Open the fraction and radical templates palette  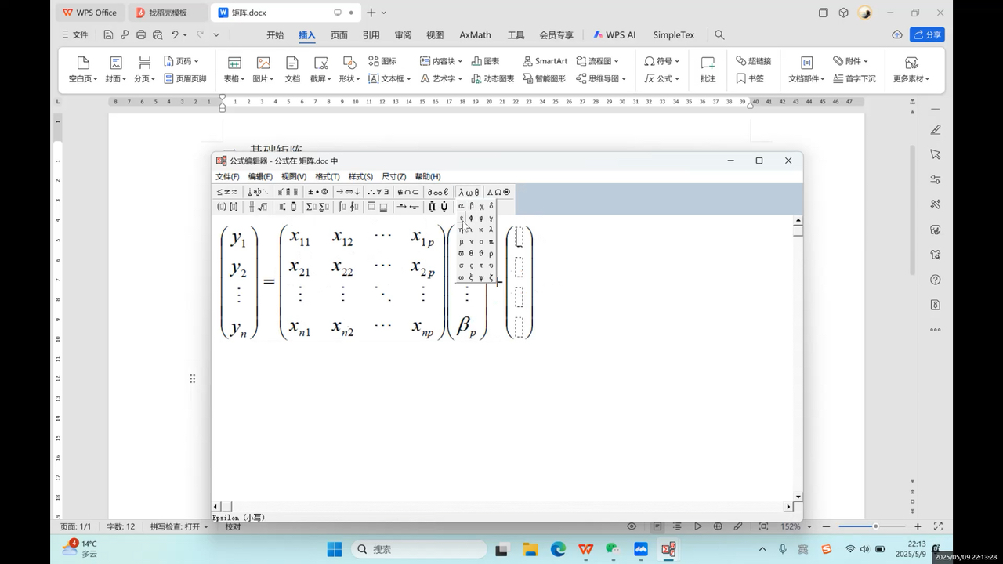click(258, 207)
